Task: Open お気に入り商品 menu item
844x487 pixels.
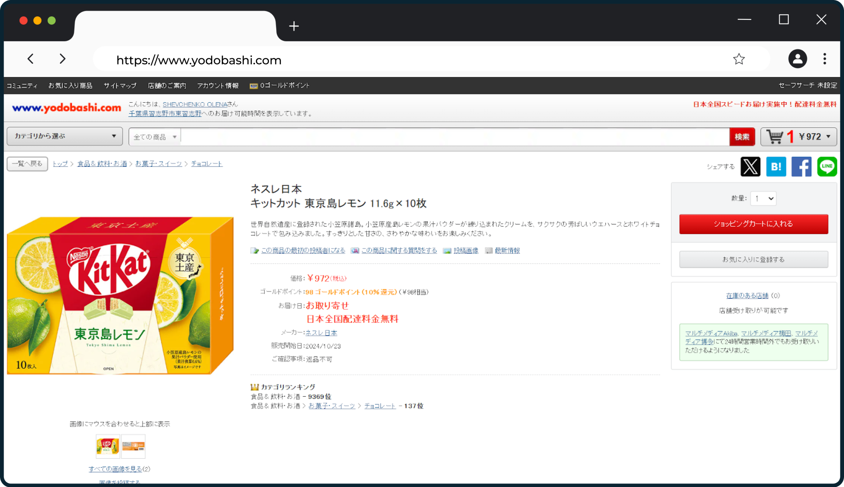Action: click(x=70, y=86)
